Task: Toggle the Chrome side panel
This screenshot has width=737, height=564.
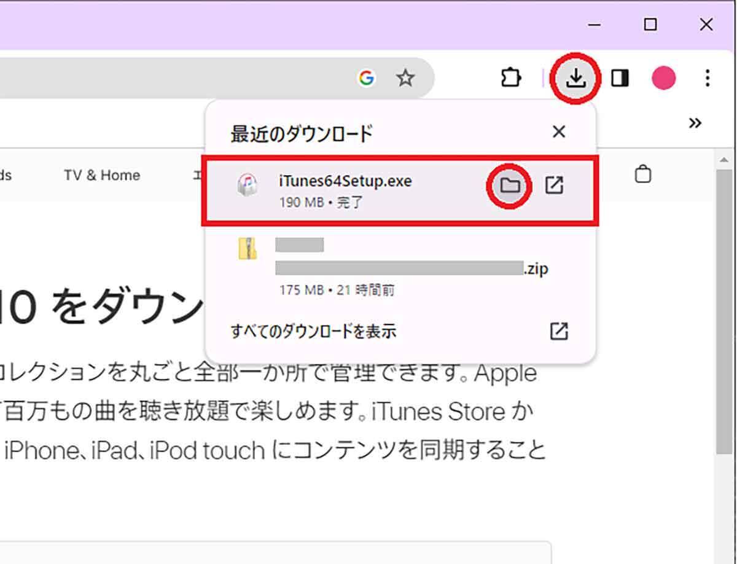Action: 620,78
